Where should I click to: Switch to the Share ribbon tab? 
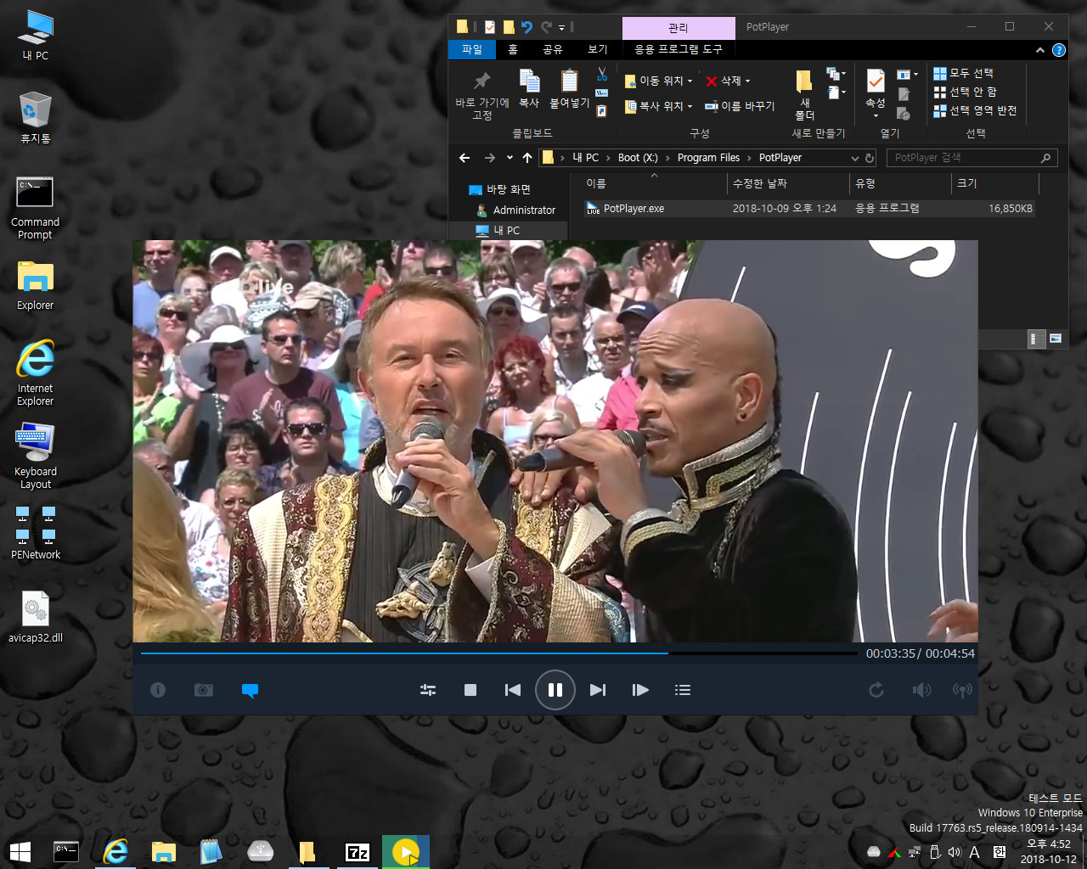coord(553,49)
